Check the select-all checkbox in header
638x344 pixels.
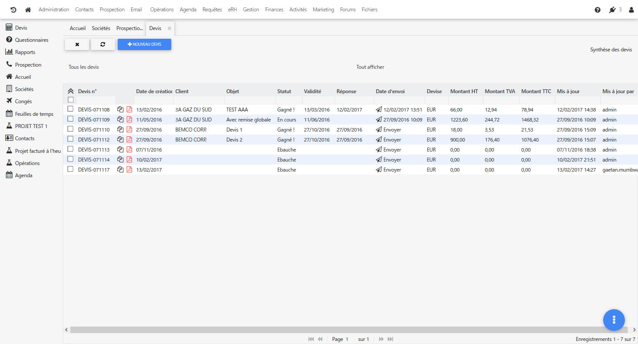(71, 100)
